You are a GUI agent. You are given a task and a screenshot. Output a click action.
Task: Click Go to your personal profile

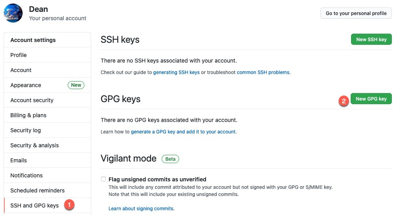(356, 13)
